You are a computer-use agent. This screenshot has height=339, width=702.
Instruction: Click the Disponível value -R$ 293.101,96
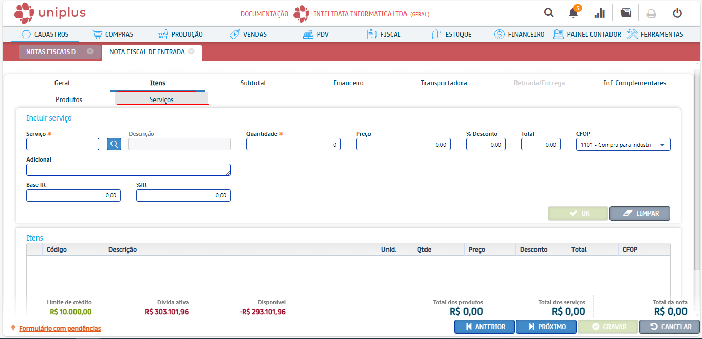point(262,312)
